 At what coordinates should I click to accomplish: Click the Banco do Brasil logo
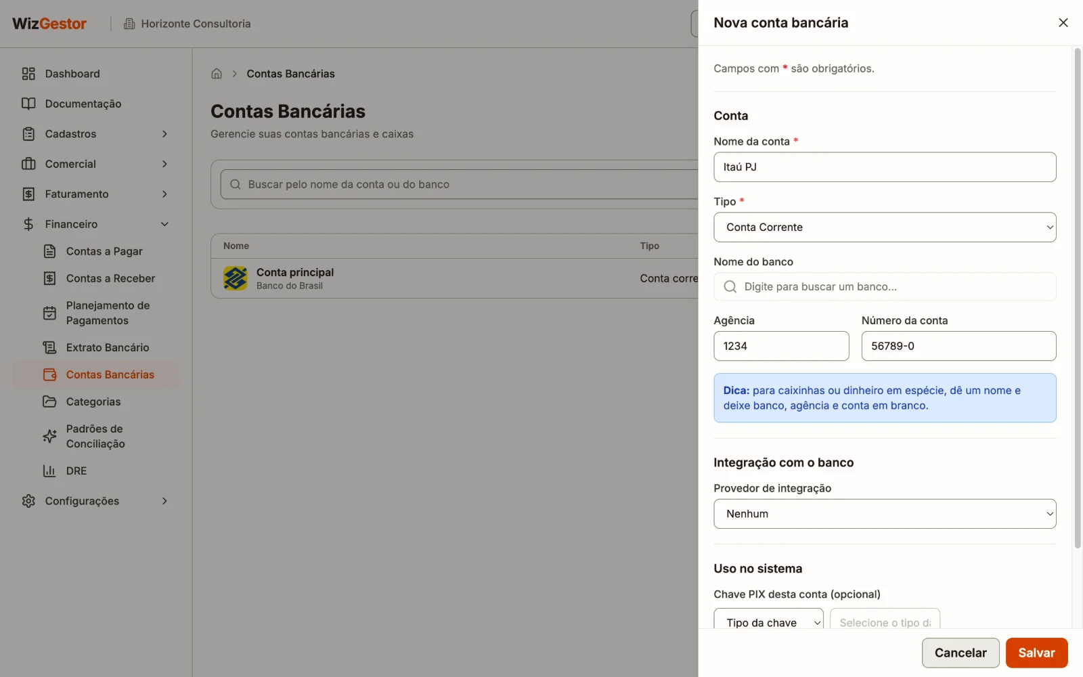click(x=236, y=278)
